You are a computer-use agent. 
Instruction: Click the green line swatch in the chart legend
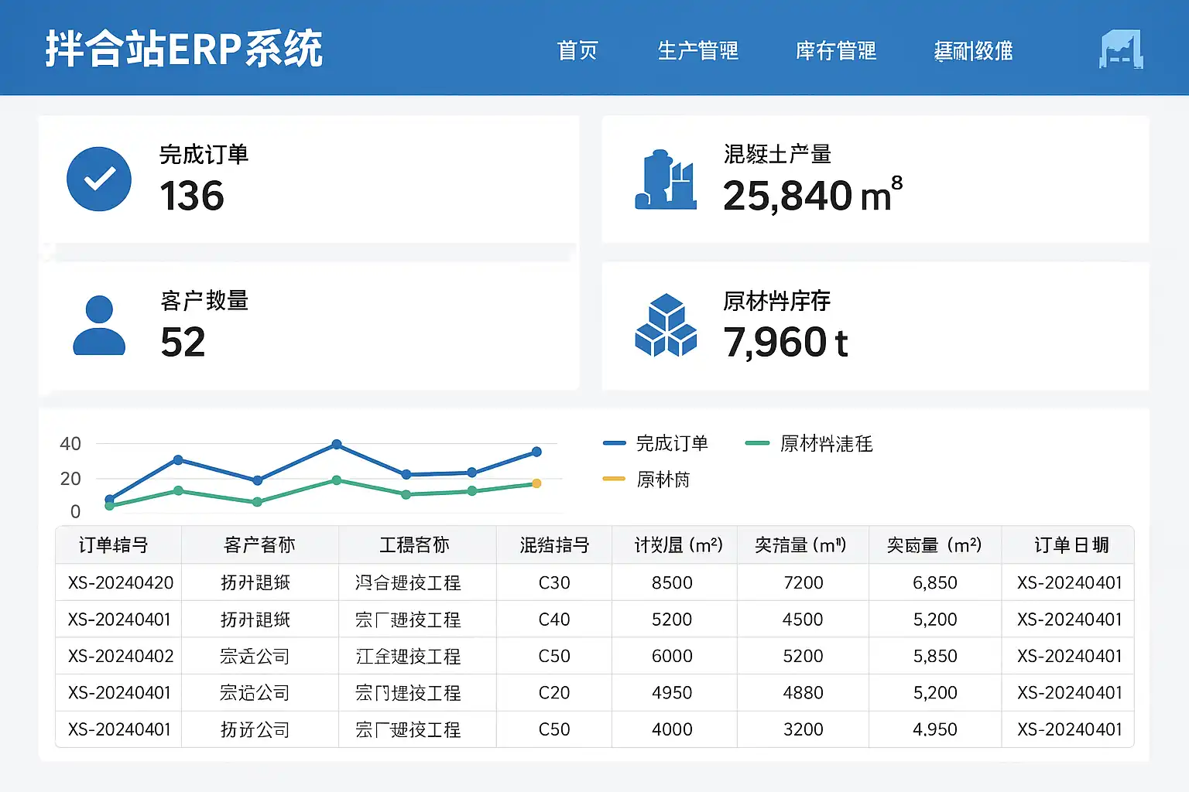757,443
